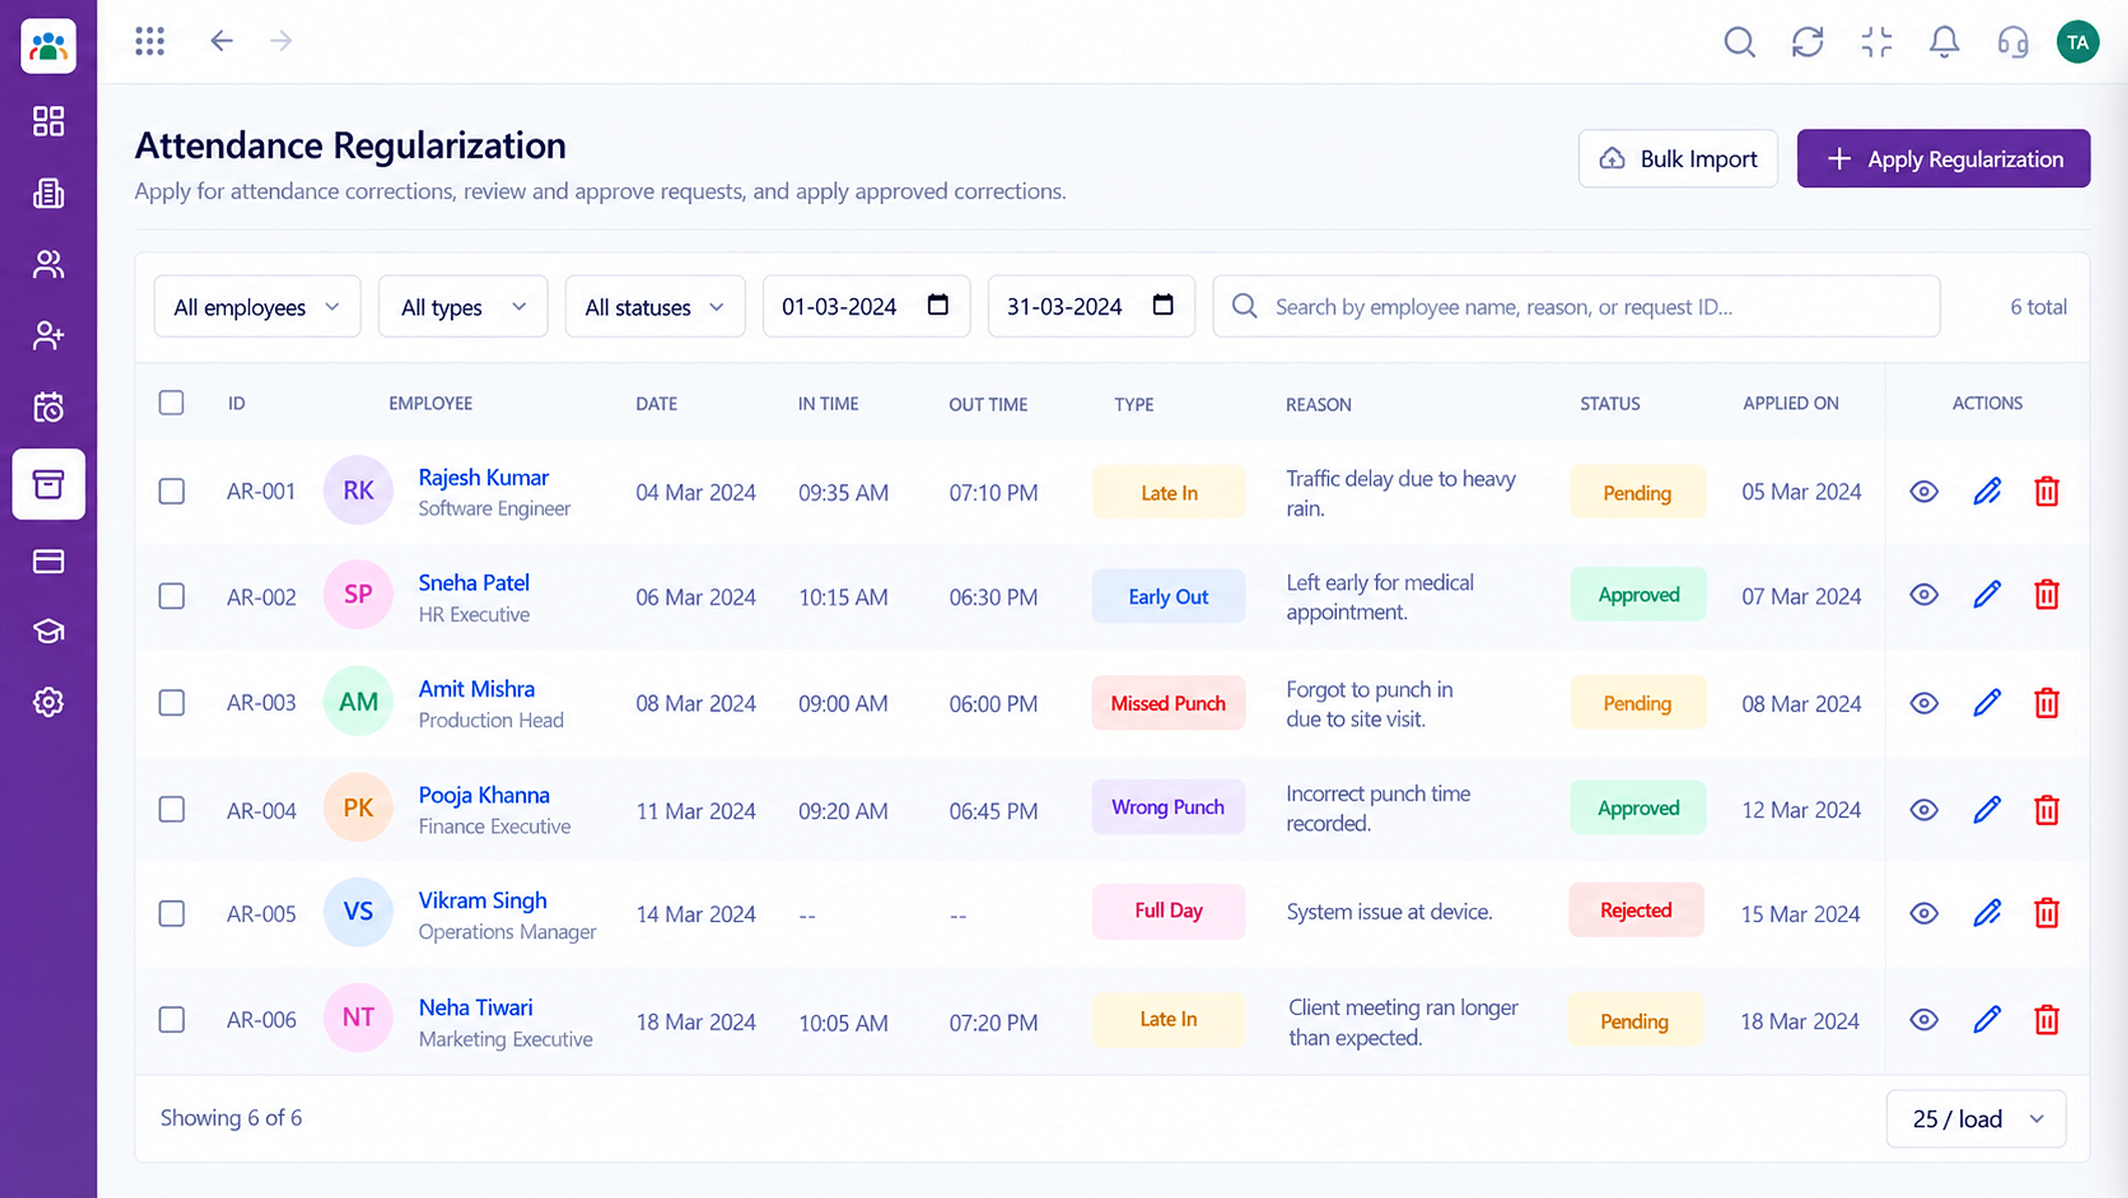Exit fullscreen using the collapse icon
The image size is (2128, 1198).
1876,41
